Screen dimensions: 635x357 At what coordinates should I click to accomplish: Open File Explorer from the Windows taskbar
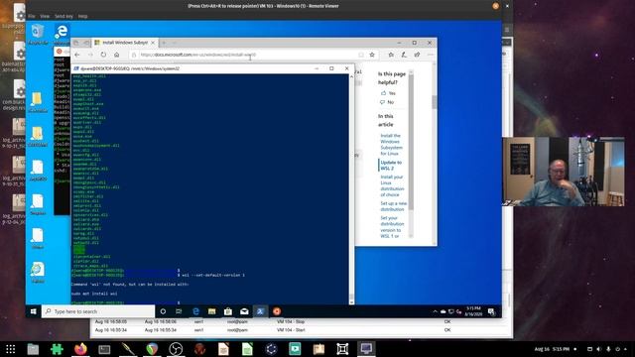tap(211, 311)
